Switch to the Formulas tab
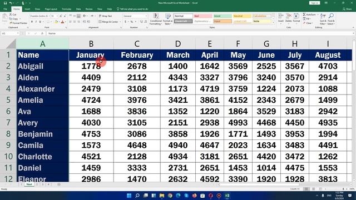This screenshot has height=200, width=356. coord(67,9)
